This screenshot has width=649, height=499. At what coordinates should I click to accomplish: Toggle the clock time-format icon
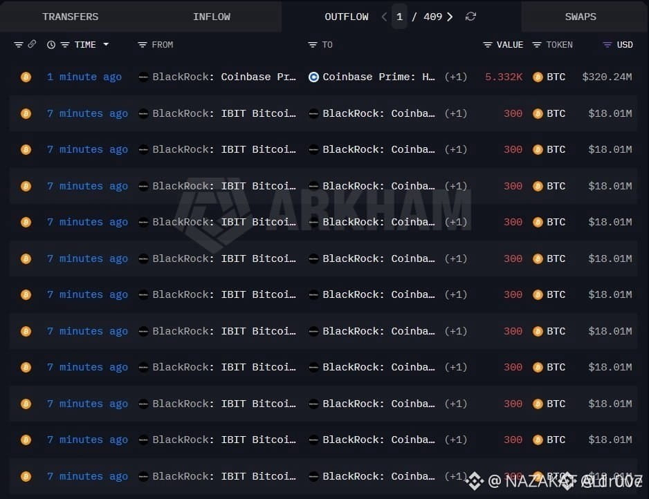51,45
